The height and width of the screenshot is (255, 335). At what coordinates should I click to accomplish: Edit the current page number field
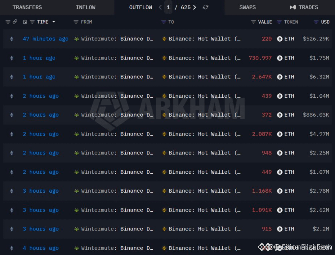pyautogui.click(x=168, y=7)
